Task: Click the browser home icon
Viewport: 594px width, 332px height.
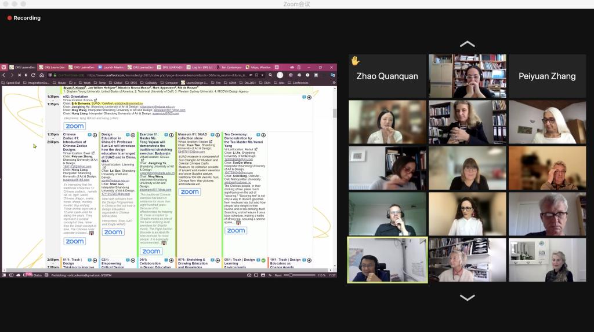Action: (41, 75)
